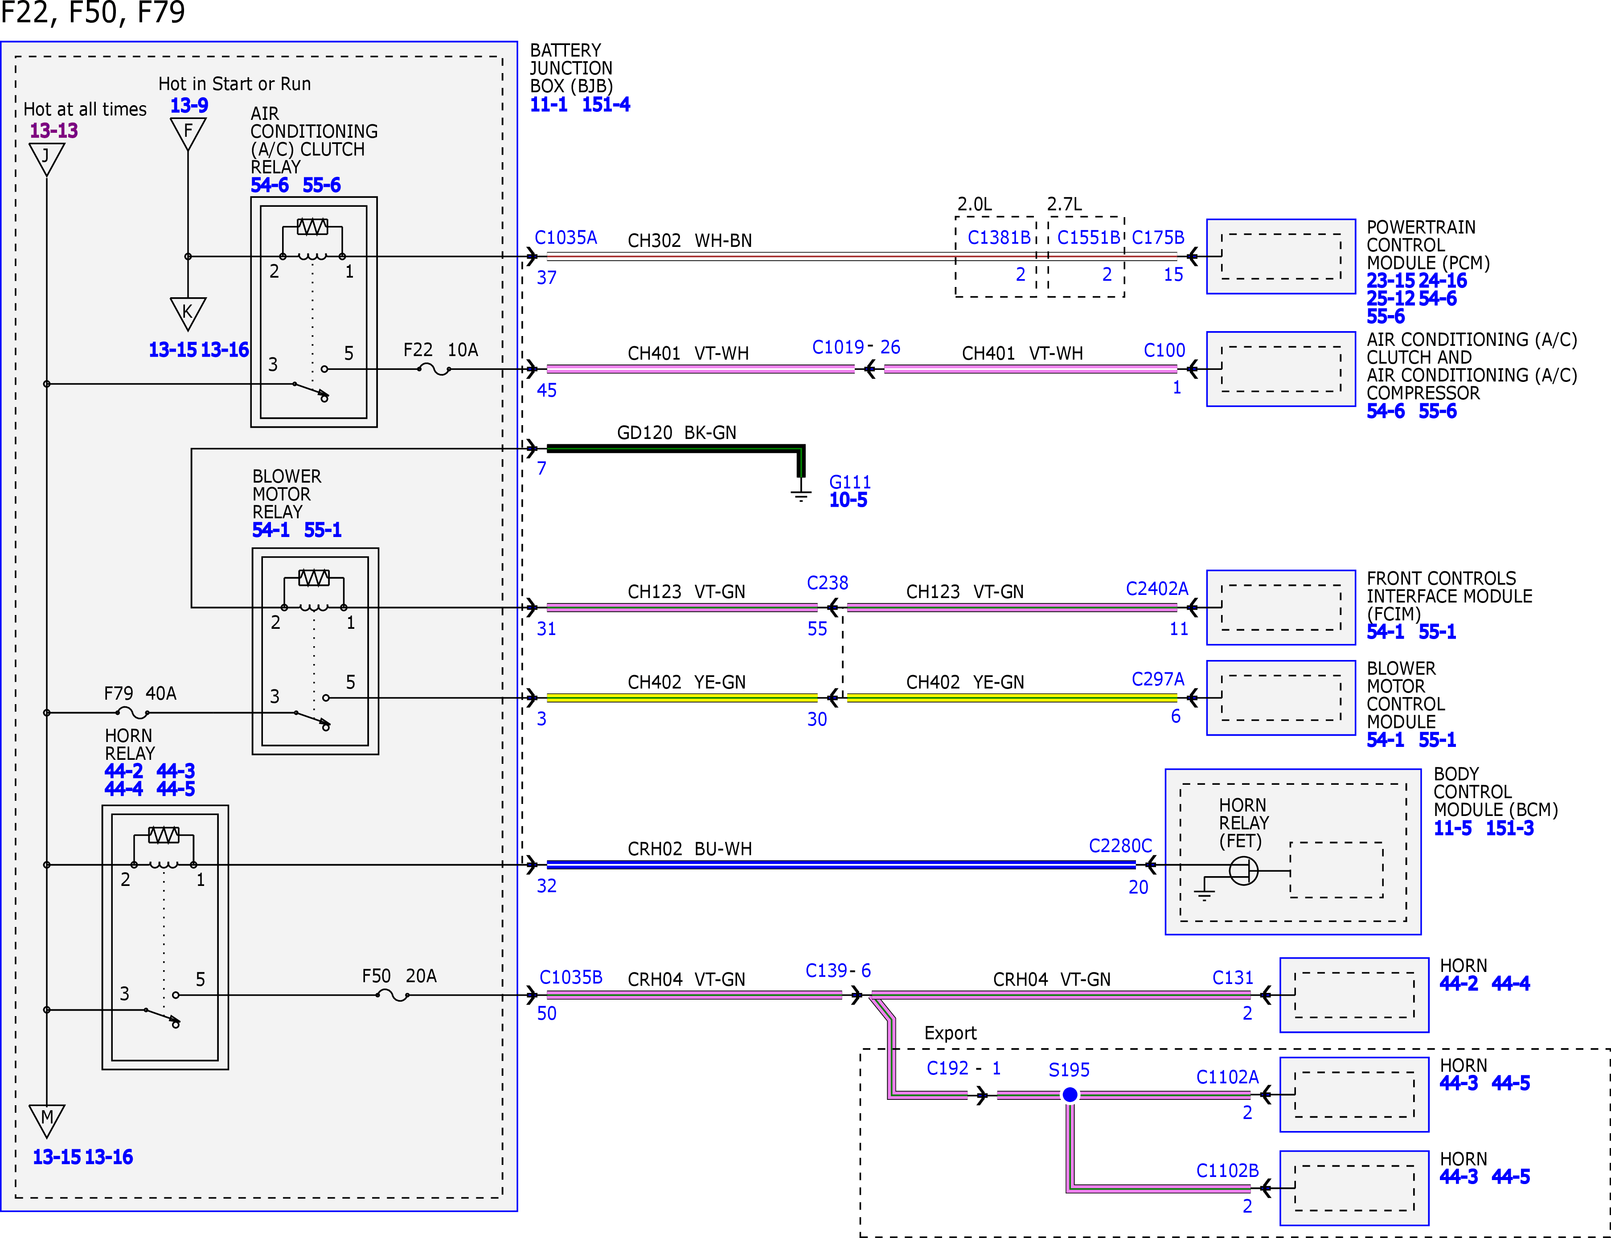Click the GD120 BK-GN wire label
This screenshot has width=1611, height=1238.
[x=676, y=433]
